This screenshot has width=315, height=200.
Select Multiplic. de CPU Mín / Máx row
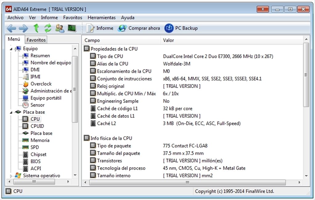pos(193,94)
